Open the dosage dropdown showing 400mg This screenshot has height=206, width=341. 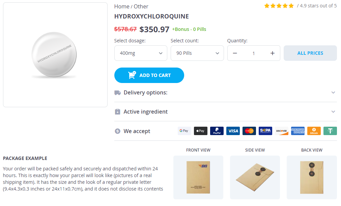click(141, 53)
